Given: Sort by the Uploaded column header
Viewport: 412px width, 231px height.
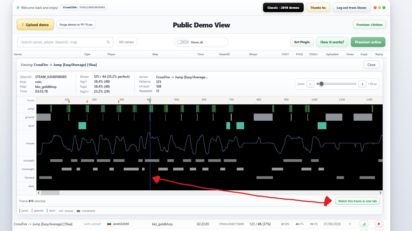Looking at the screenshot, I should pos(332,54).
